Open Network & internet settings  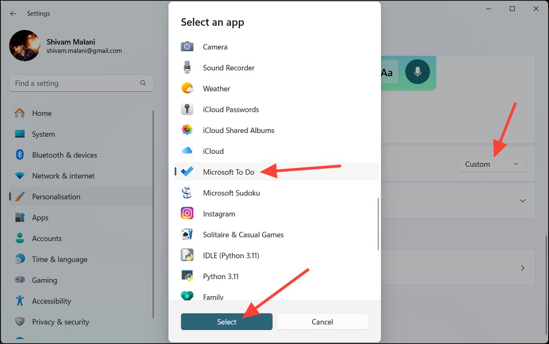click(81, 175)
